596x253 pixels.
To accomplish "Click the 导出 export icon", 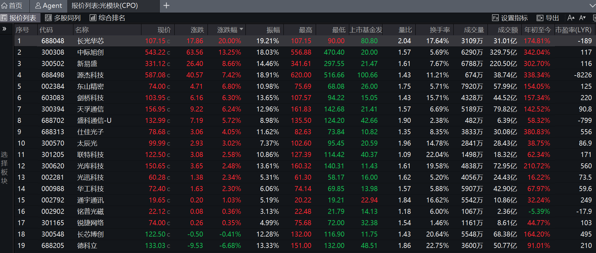I will click(x=540, y=18).
